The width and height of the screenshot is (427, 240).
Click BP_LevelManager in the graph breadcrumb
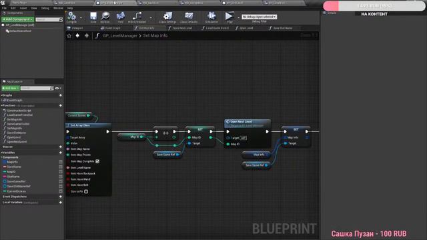tap(120, 35)
